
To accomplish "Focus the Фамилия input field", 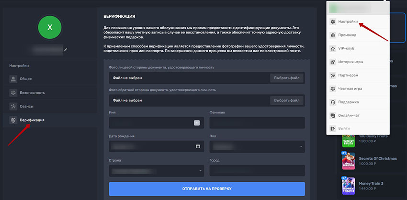I will point(257,122).
